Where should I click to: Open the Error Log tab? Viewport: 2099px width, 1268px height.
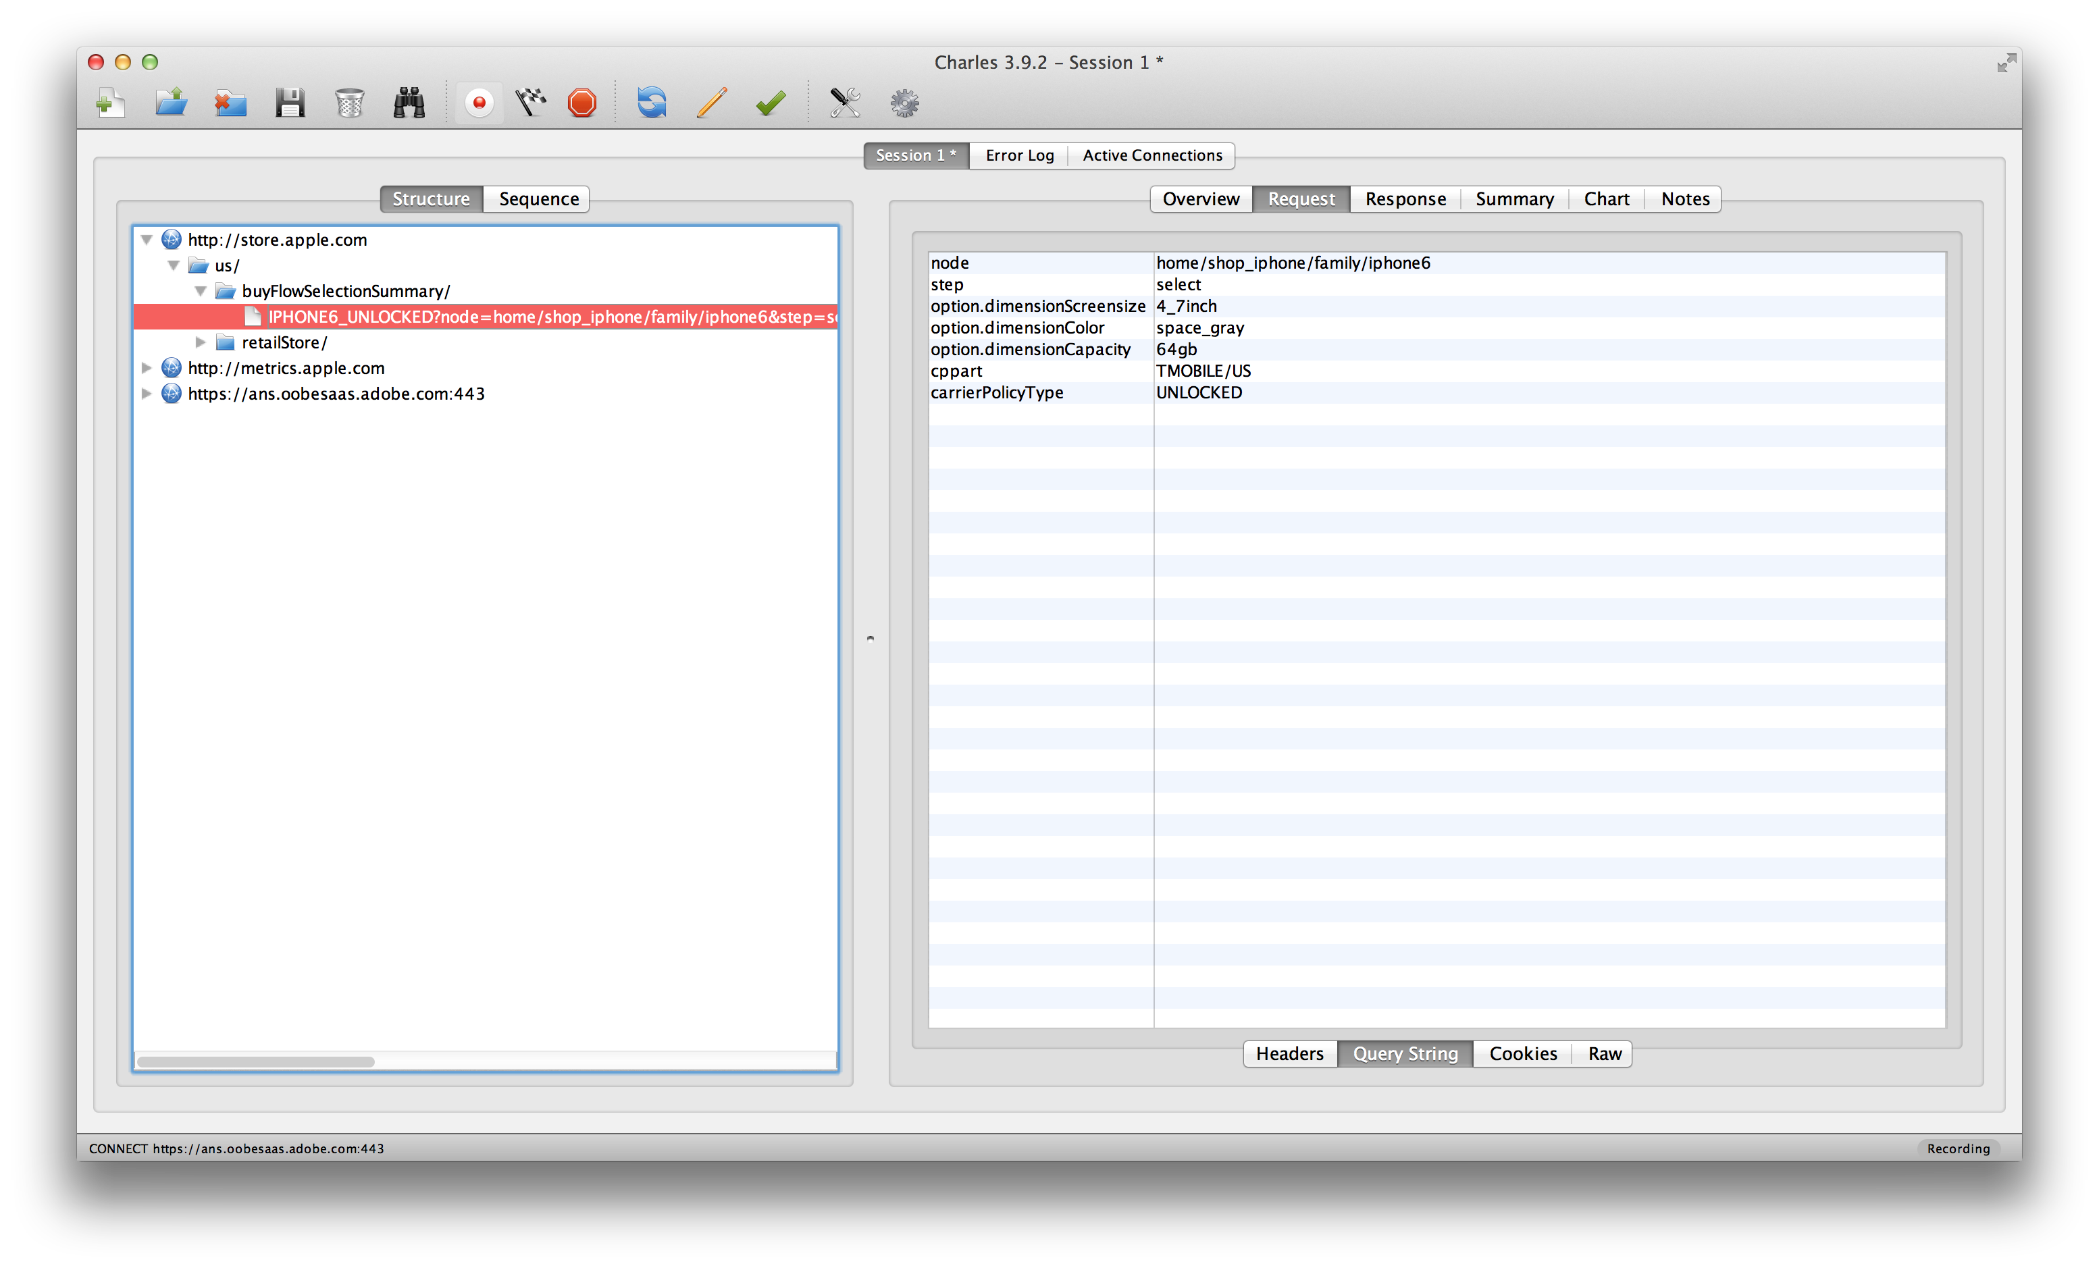(1019, 155)
